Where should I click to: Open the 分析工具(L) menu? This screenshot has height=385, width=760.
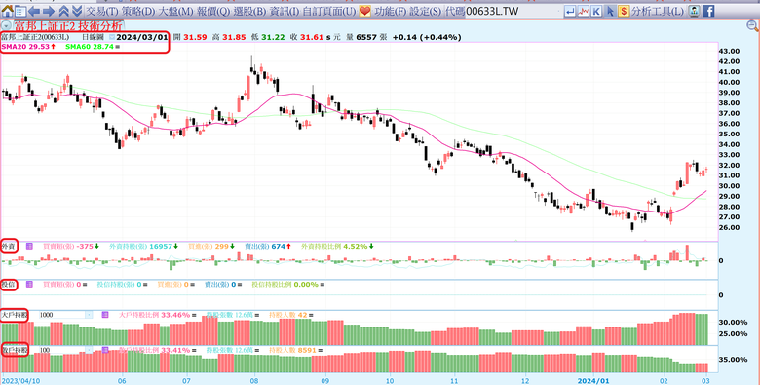pos(657,11)
